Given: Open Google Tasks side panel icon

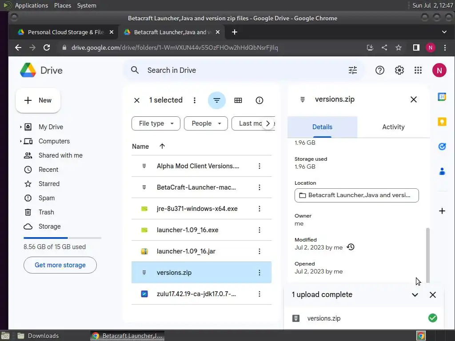Looking at the screenshot, I should coord(442,147).
